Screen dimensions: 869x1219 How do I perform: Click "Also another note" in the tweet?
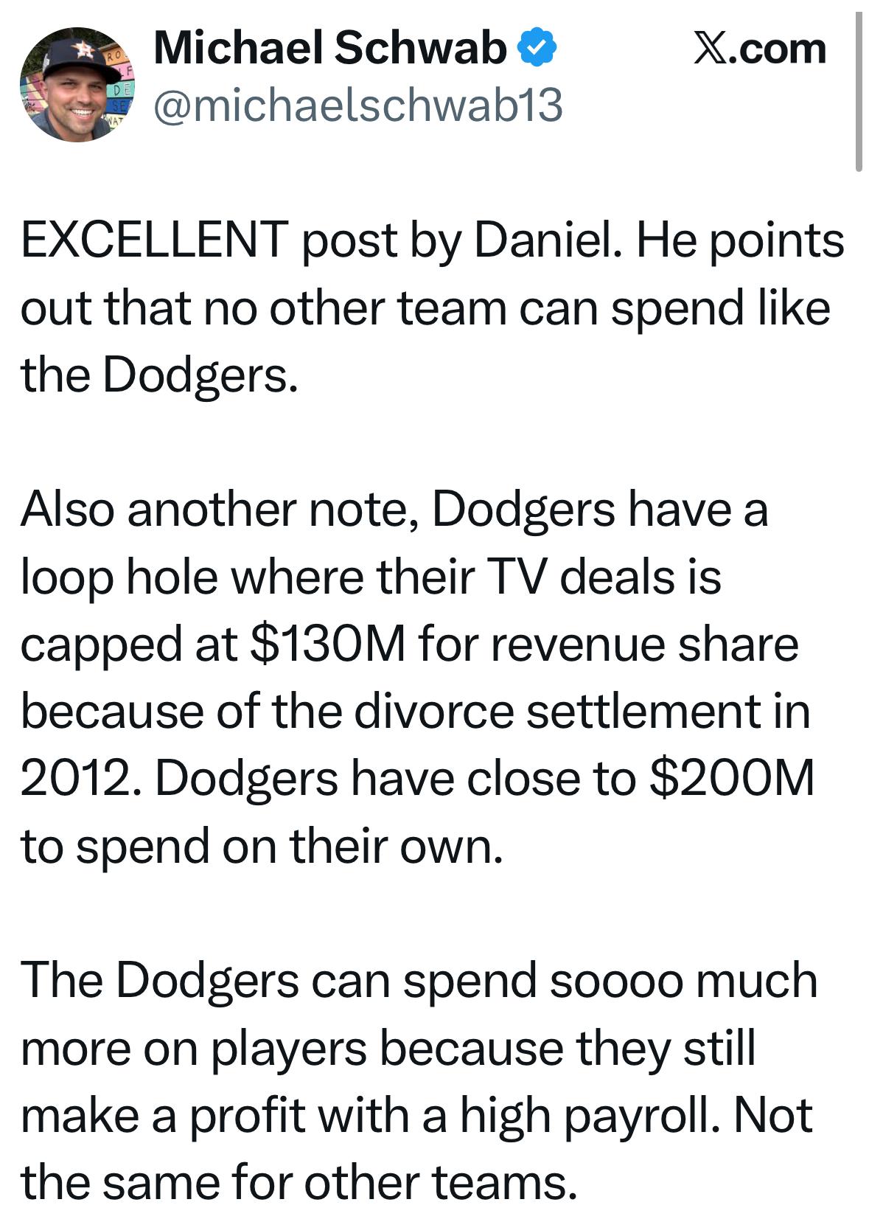pyautogui.click(x=220, y=510)
